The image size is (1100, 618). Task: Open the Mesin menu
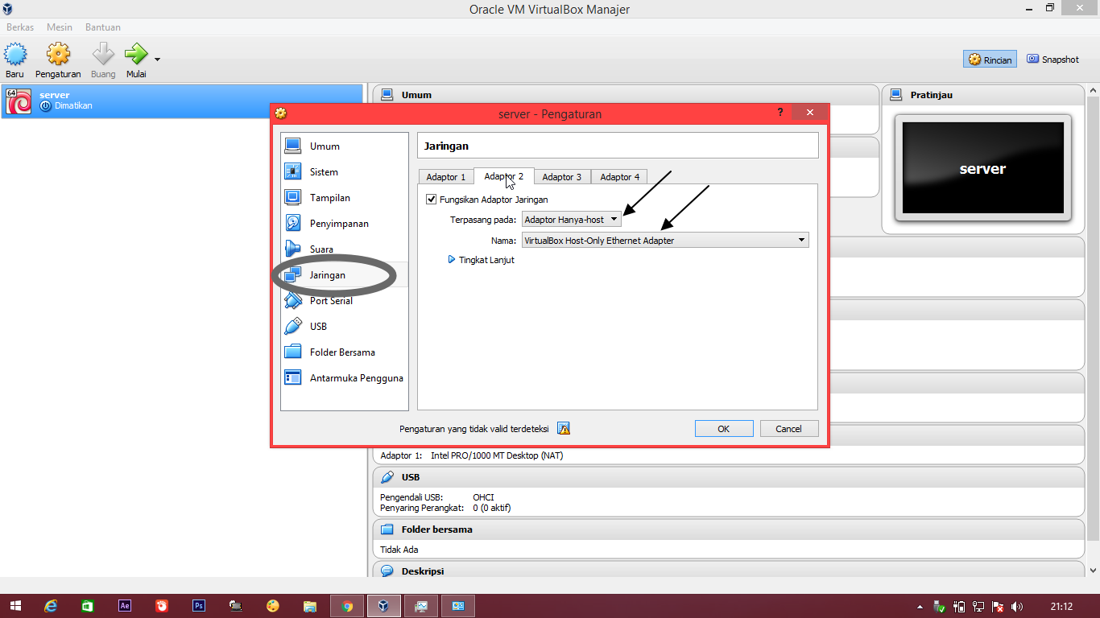click(60, 27)
